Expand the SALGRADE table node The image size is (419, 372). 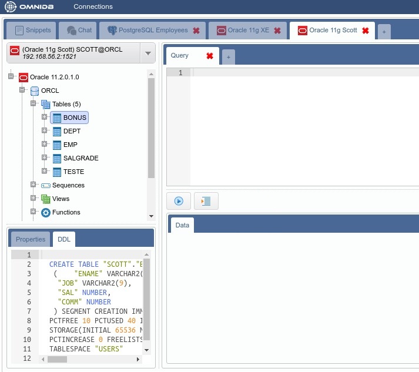[44, 157]
